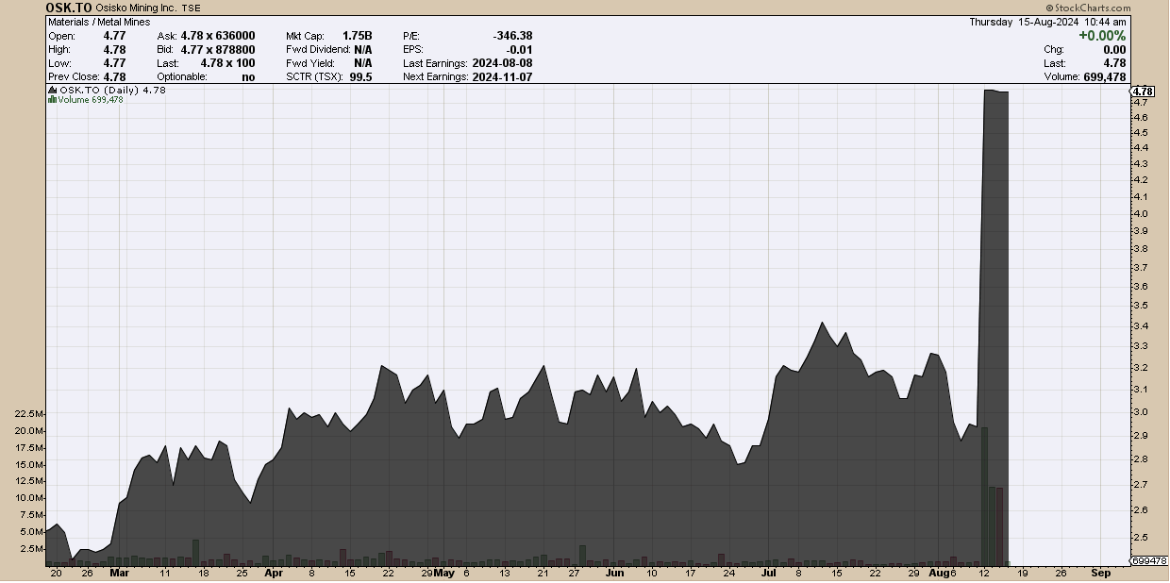Open the StockCharts.com copyright link
Viewport: 1170px width, 583px height.
pos(1087,8)
